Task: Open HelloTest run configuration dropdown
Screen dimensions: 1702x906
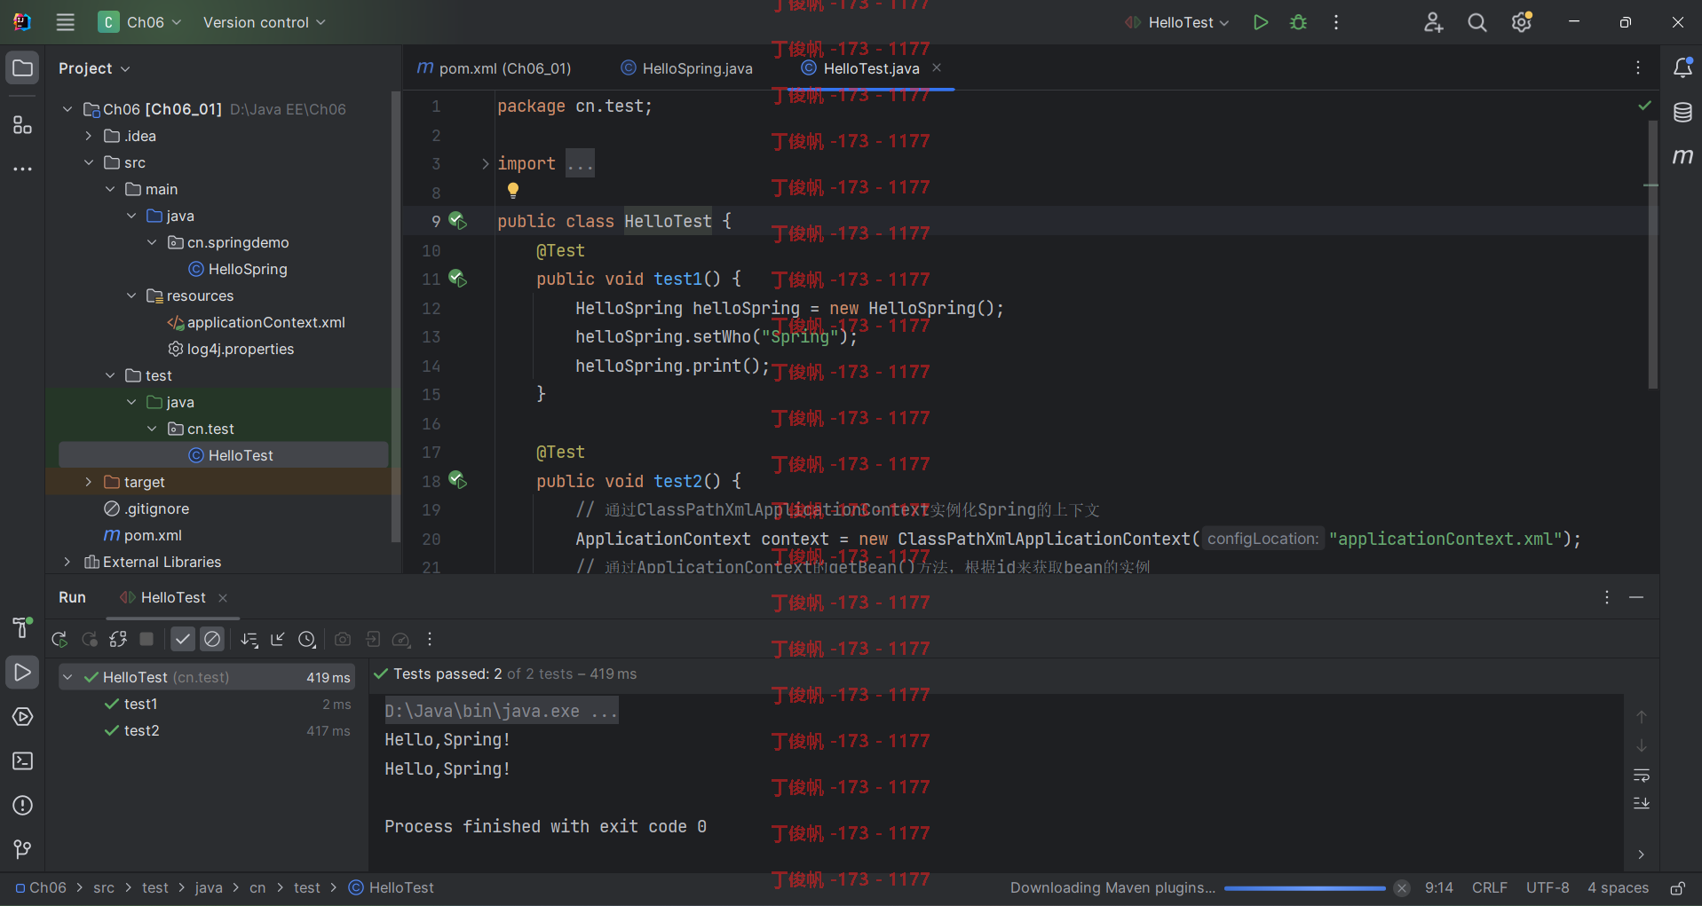Action: [x=1177, y=22]
